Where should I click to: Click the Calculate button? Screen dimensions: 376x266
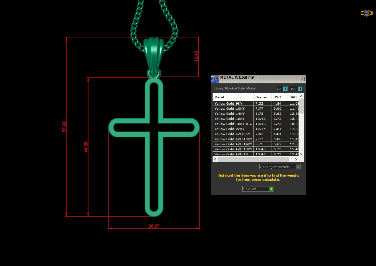[x=258, y=189]
